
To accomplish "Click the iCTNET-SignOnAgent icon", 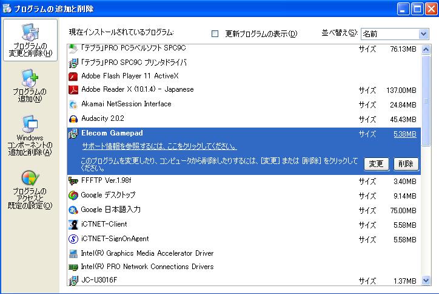I will pos(73,239).
